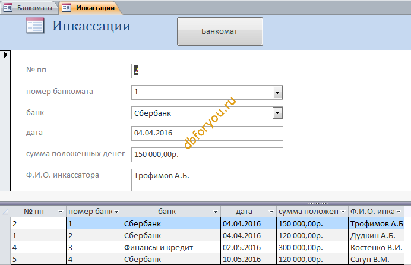This screenshot has height=265, width=411.
Task: Click Трофимов А.Б. cell in datasheet
Action: coord(376,223)
